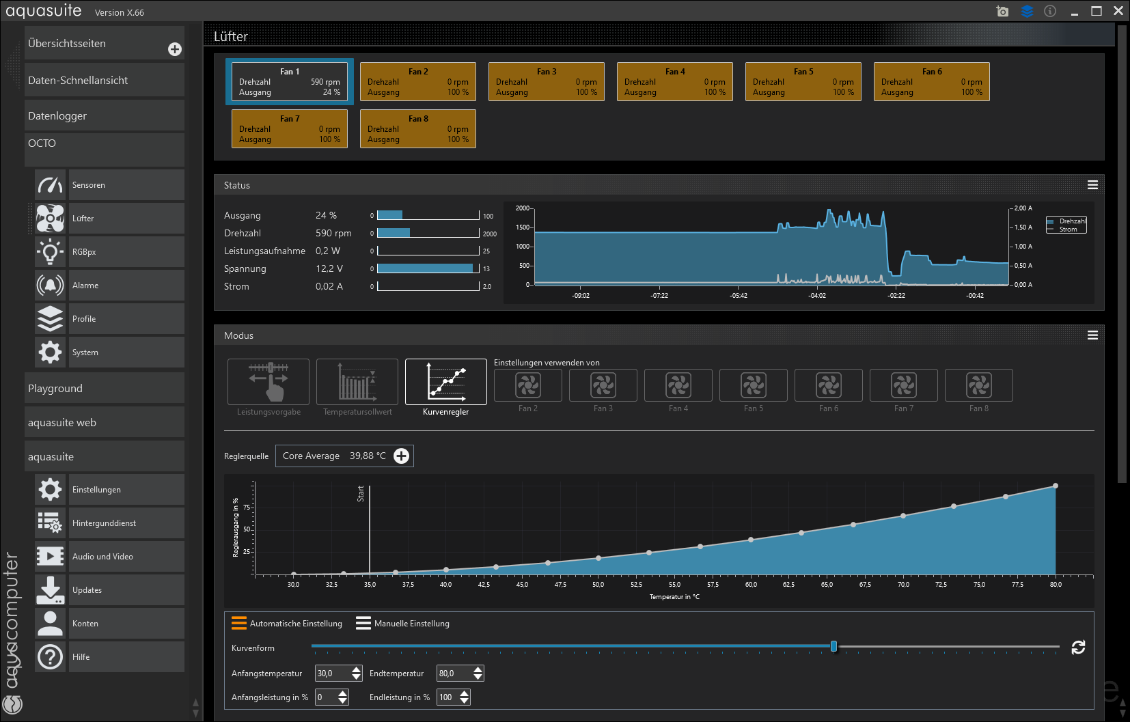Select the Kurvenregler mode

click(445, 383)
